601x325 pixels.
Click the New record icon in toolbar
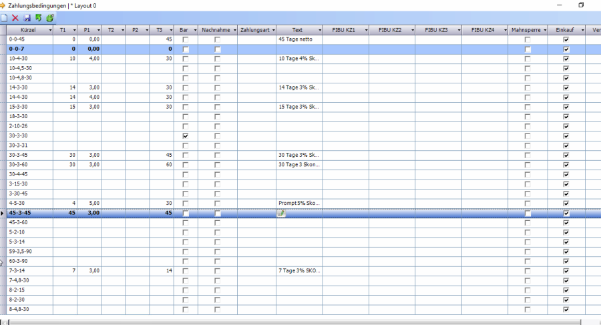click(x=4, y=18)
